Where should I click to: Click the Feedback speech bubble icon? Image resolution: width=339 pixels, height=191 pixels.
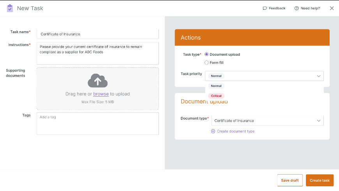[265, 8]
